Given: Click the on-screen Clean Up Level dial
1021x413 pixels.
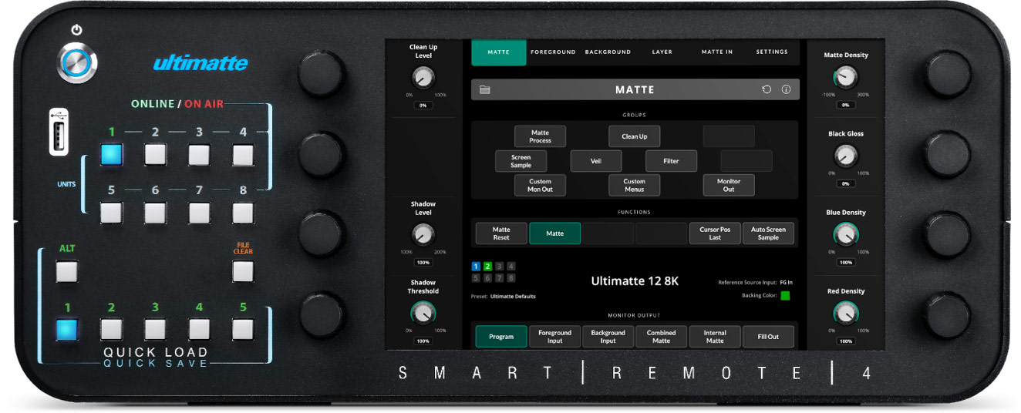Looking at the screenshot, I should (x=423, y=77).
